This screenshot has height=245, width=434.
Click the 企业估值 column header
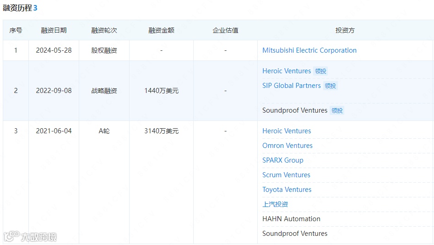(225, 30)
